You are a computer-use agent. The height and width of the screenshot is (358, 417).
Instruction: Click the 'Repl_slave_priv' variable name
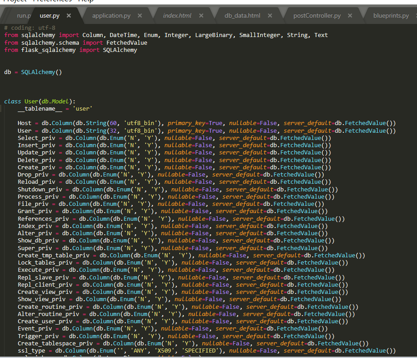pyautogui.click(x=43, y=278)
